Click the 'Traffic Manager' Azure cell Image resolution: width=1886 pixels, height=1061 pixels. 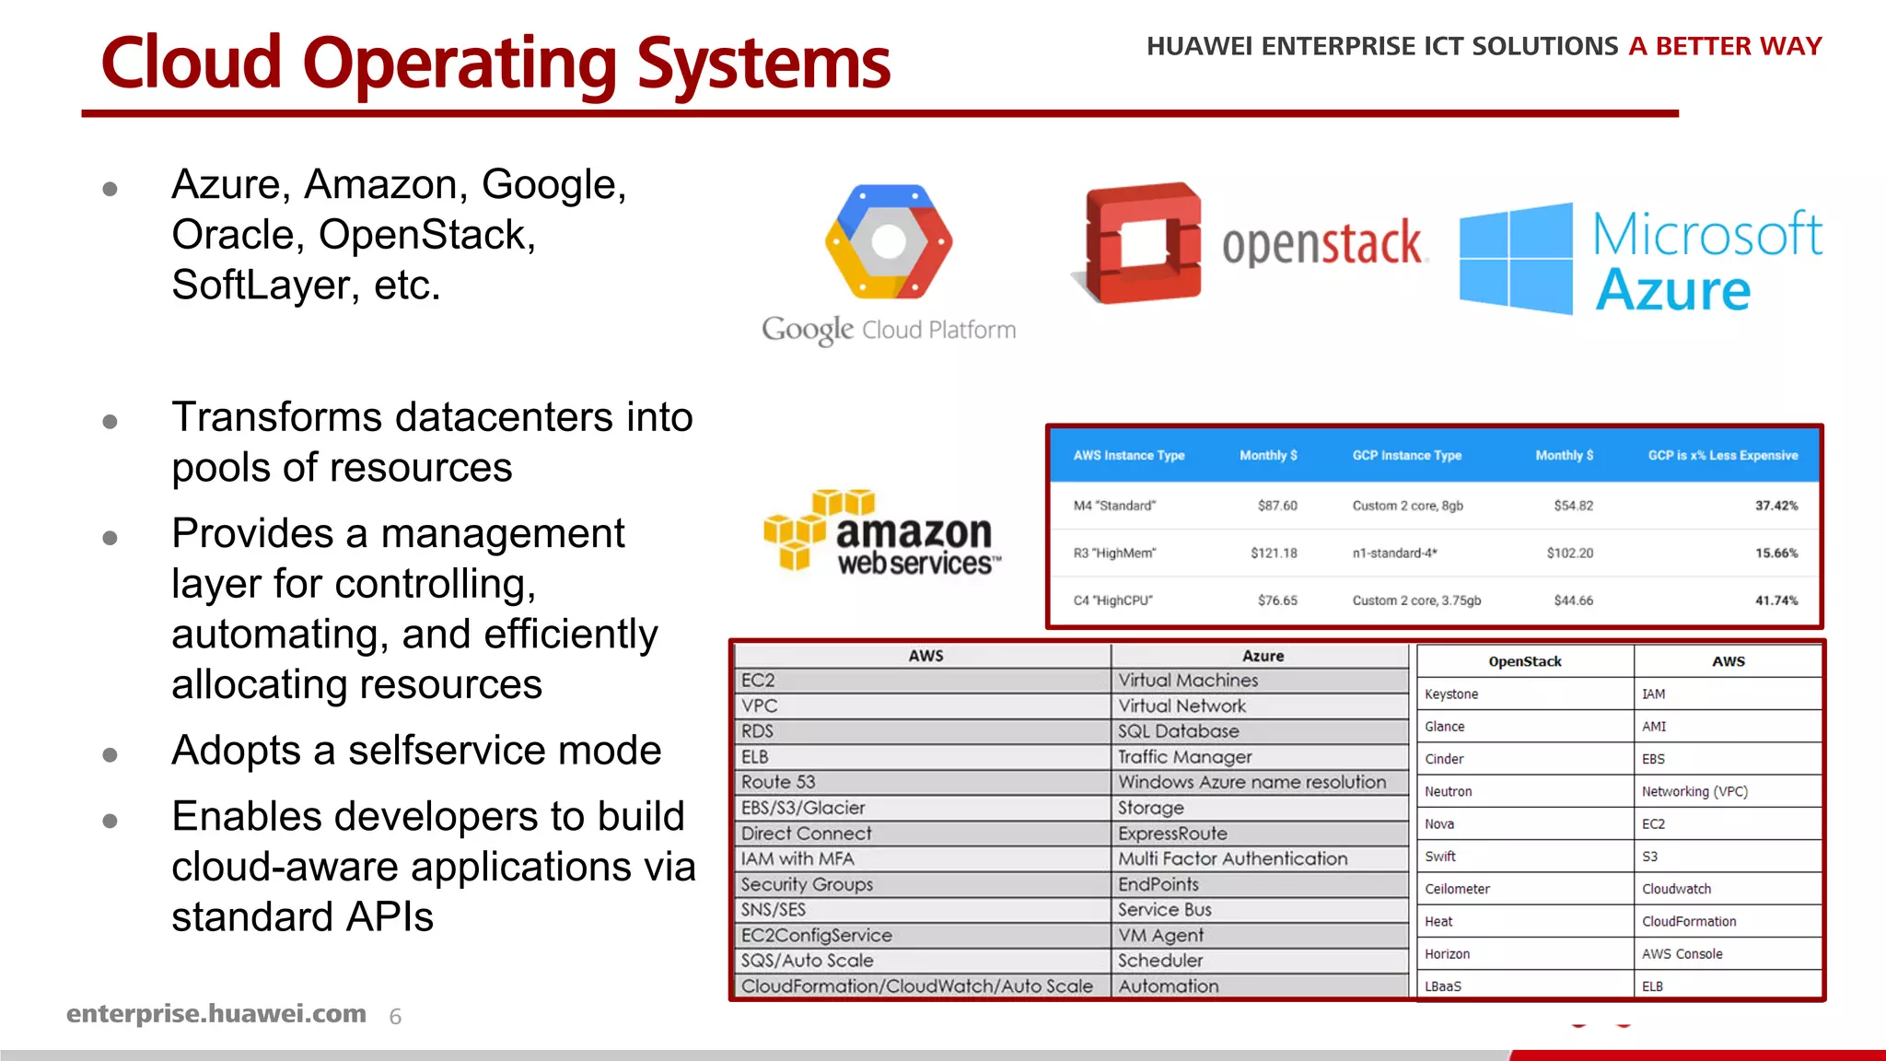(x=1260, y=757)
